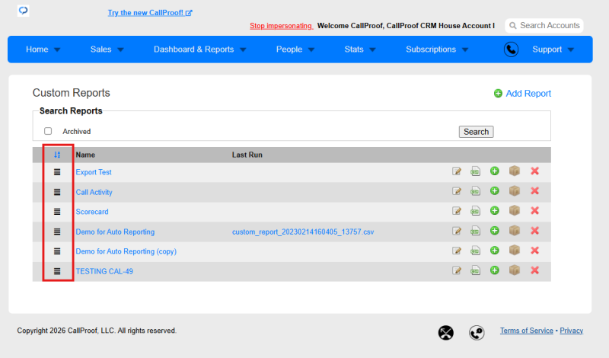Archive the Scorecard report
The image size is (609, 358).
pyautogui.click(x=515, y=210)
